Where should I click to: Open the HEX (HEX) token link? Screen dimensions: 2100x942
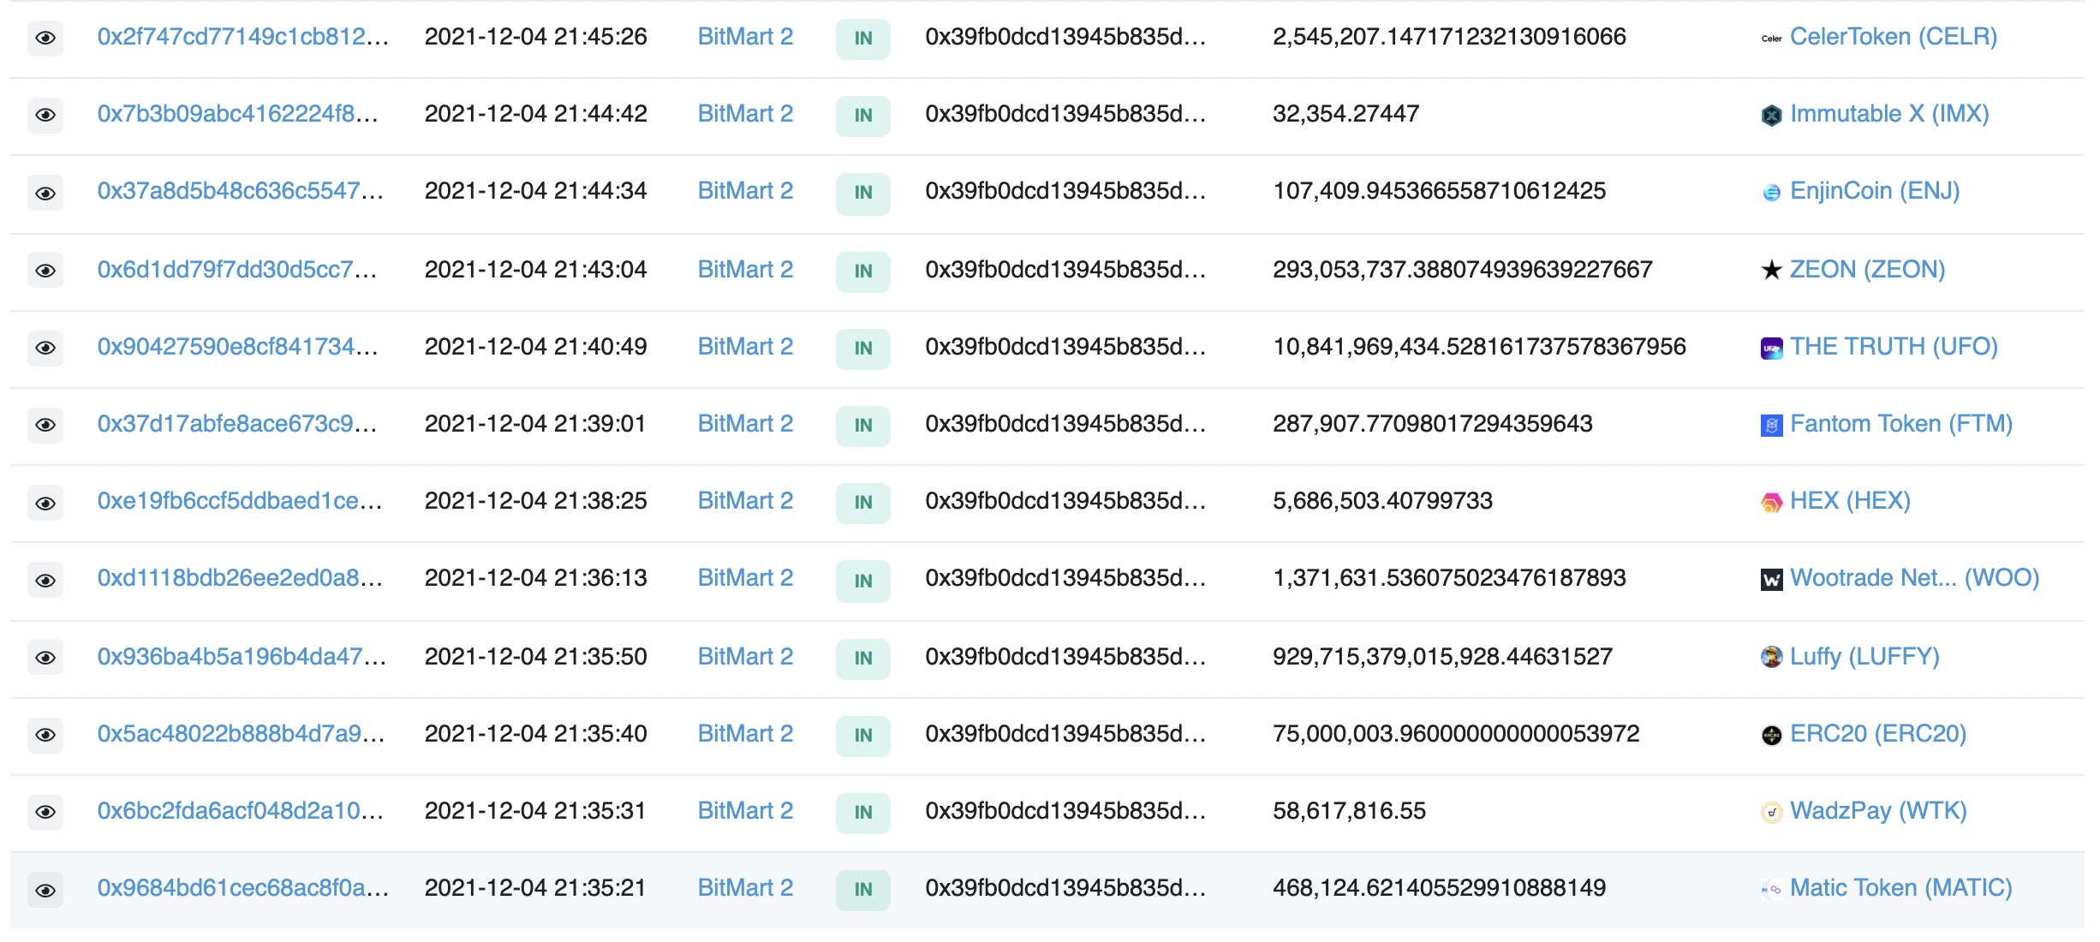click(1850, 501)
